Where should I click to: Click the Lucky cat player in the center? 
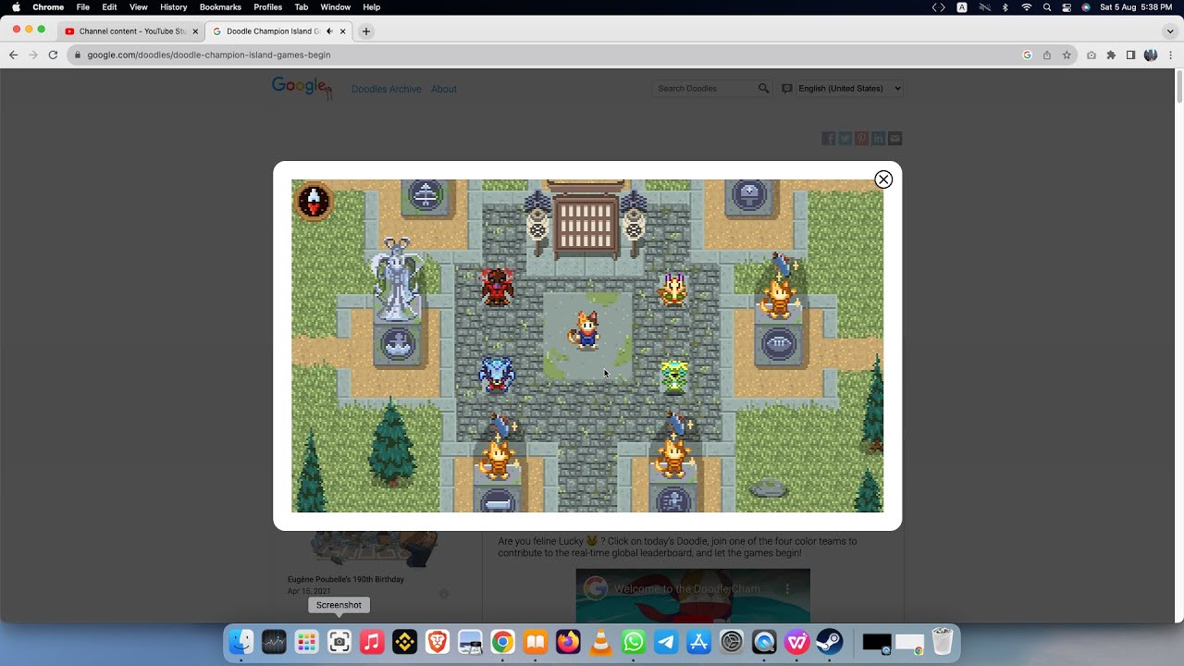coord(586,330)
